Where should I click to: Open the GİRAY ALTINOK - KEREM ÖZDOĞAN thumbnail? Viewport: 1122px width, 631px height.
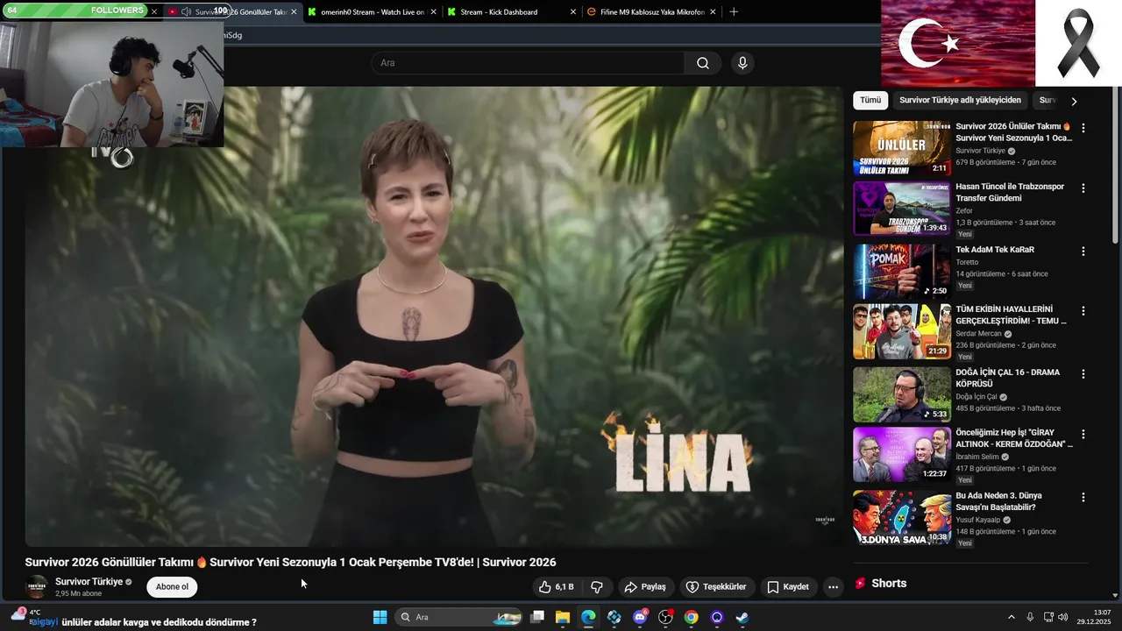pos(901,455)
